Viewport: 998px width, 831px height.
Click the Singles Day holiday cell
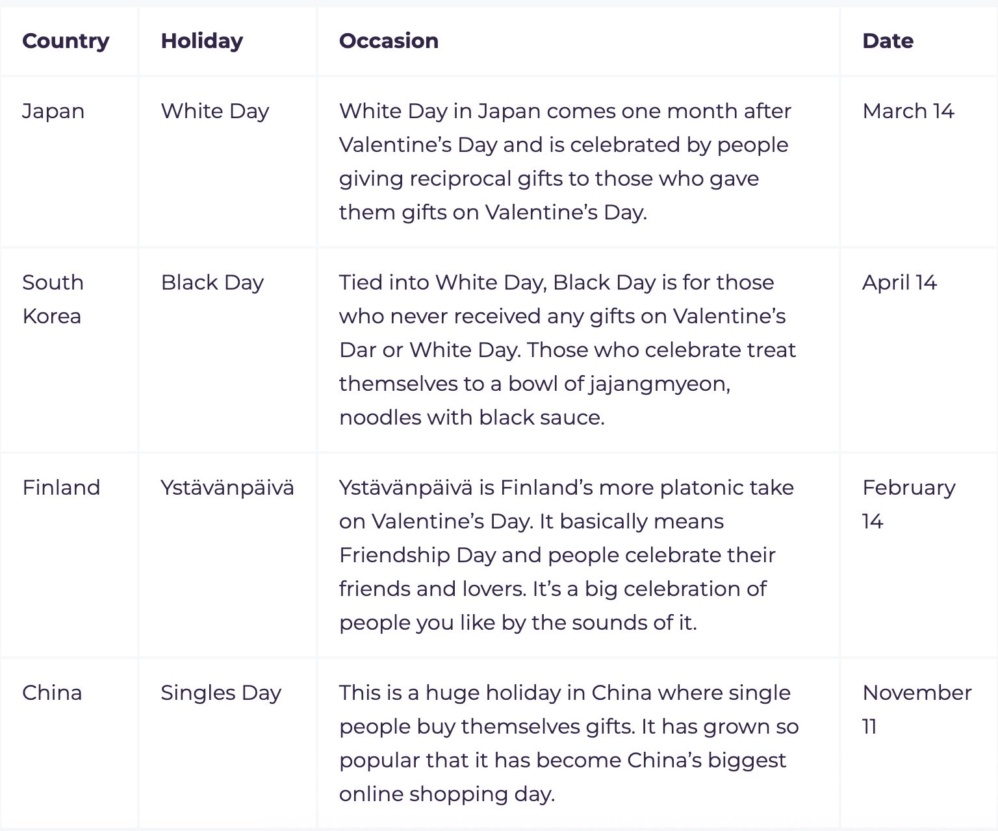[x=221, y=693]
